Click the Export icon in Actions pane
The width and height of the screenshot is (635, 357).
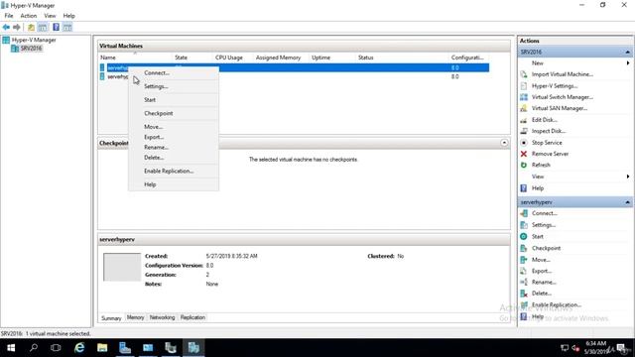click(x=524, y=271)
